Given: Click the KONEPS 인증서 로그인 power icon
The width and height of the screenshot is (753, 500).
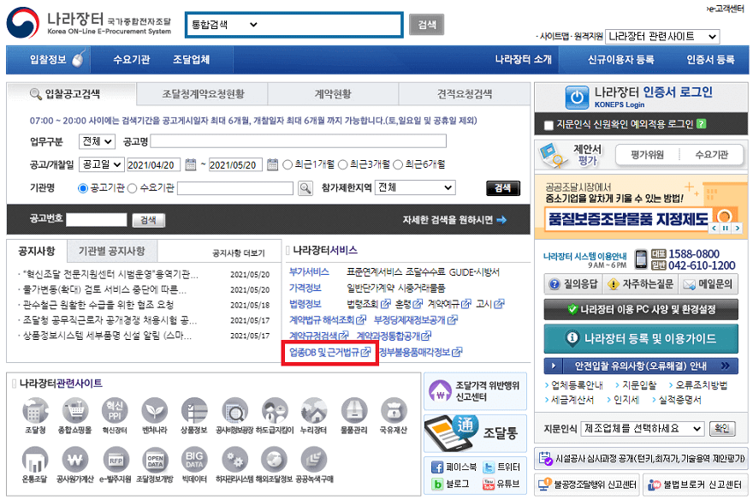Looking at the screenshot, I should (x=576, y=97).
